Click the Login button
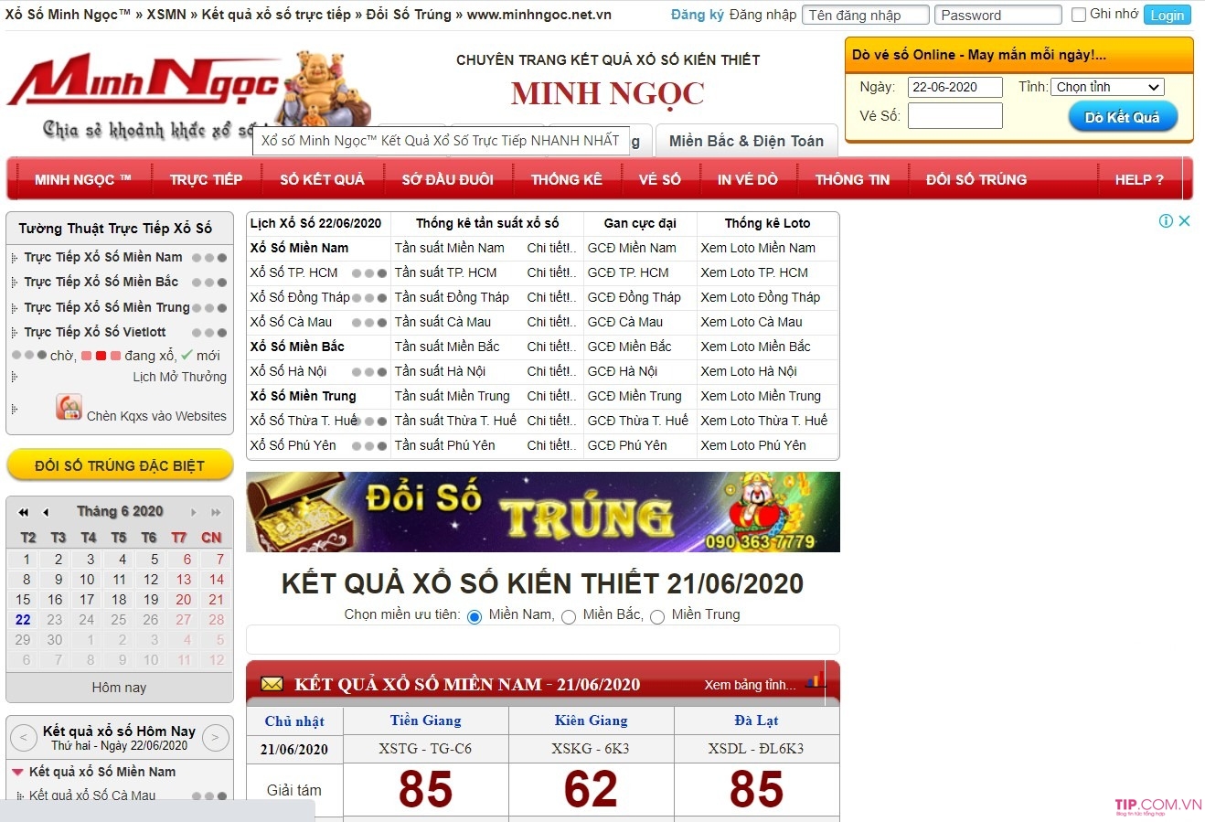1205x822 pixels. (x=1168, y=15)
